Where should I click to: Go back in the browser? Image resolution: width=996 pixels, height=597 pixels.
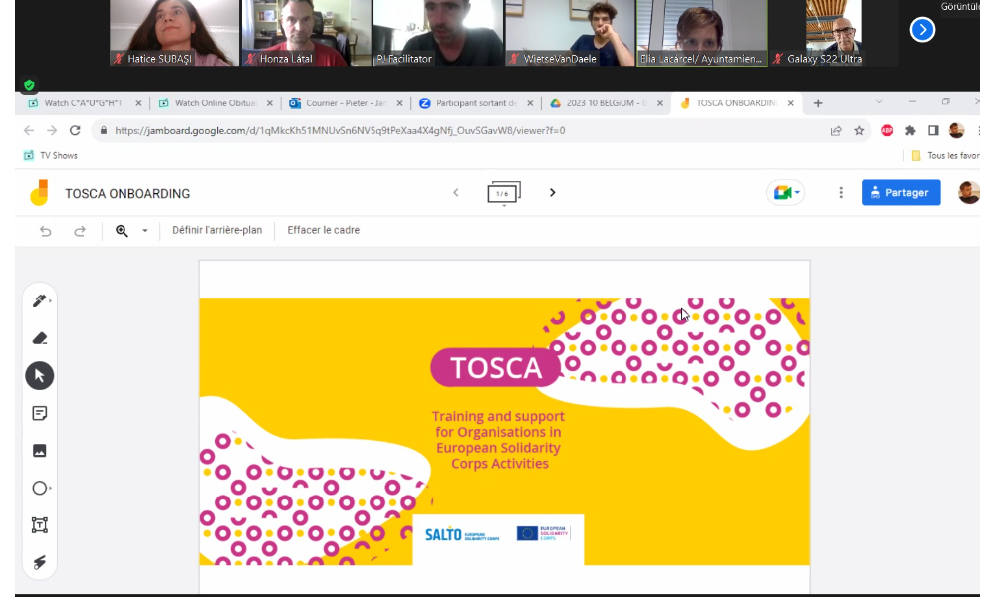tap(29, 130)
